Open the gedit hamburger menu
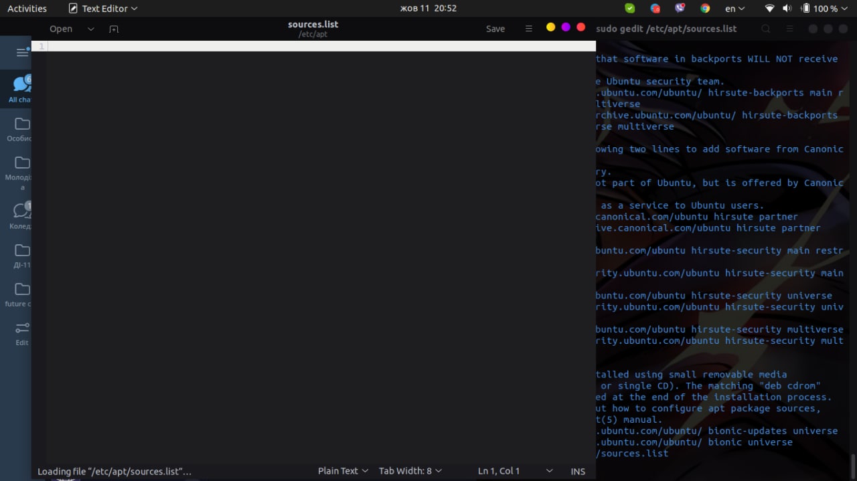The width and height of the screenshot is (857, 481). click(x=528, y=29)
